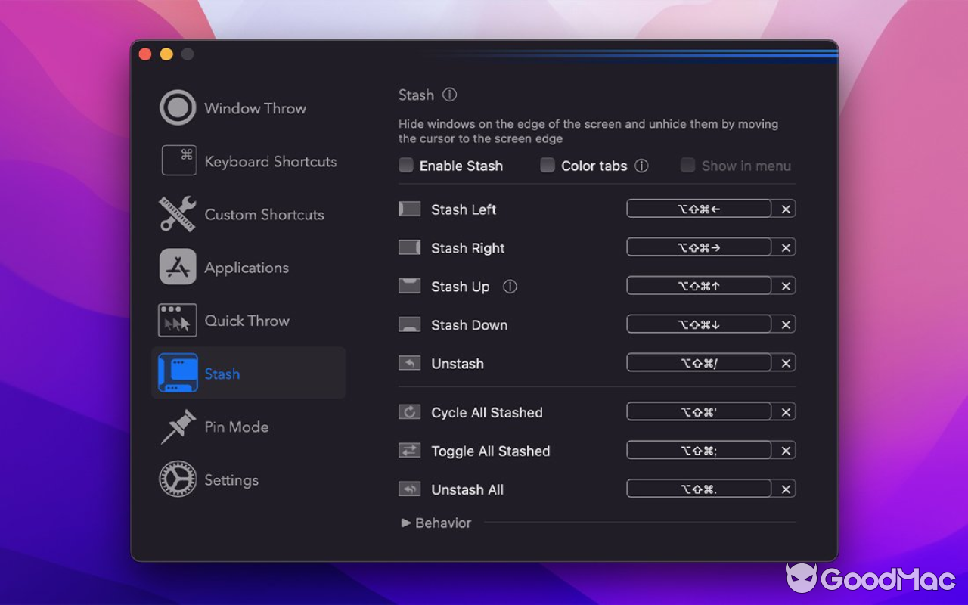
Task: Remove the Unstash All shortcut via X
Action: [785, 489]
